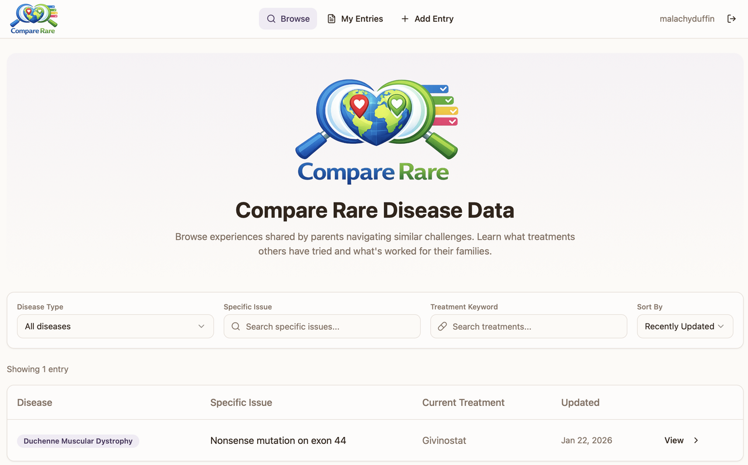The width and height of the screenshot is (748, 465).
Task: Click the large Compare Rare hero logo
Action: 376,132
